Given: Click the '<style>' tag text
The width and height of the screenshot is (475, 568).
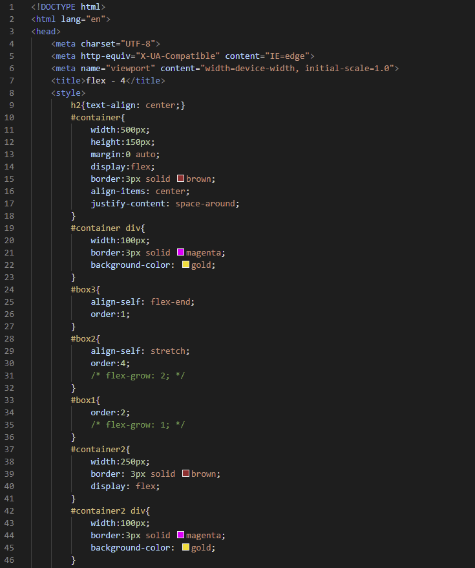Looking at the screenshot, I should pyautogui.click(x=69, y=93).
